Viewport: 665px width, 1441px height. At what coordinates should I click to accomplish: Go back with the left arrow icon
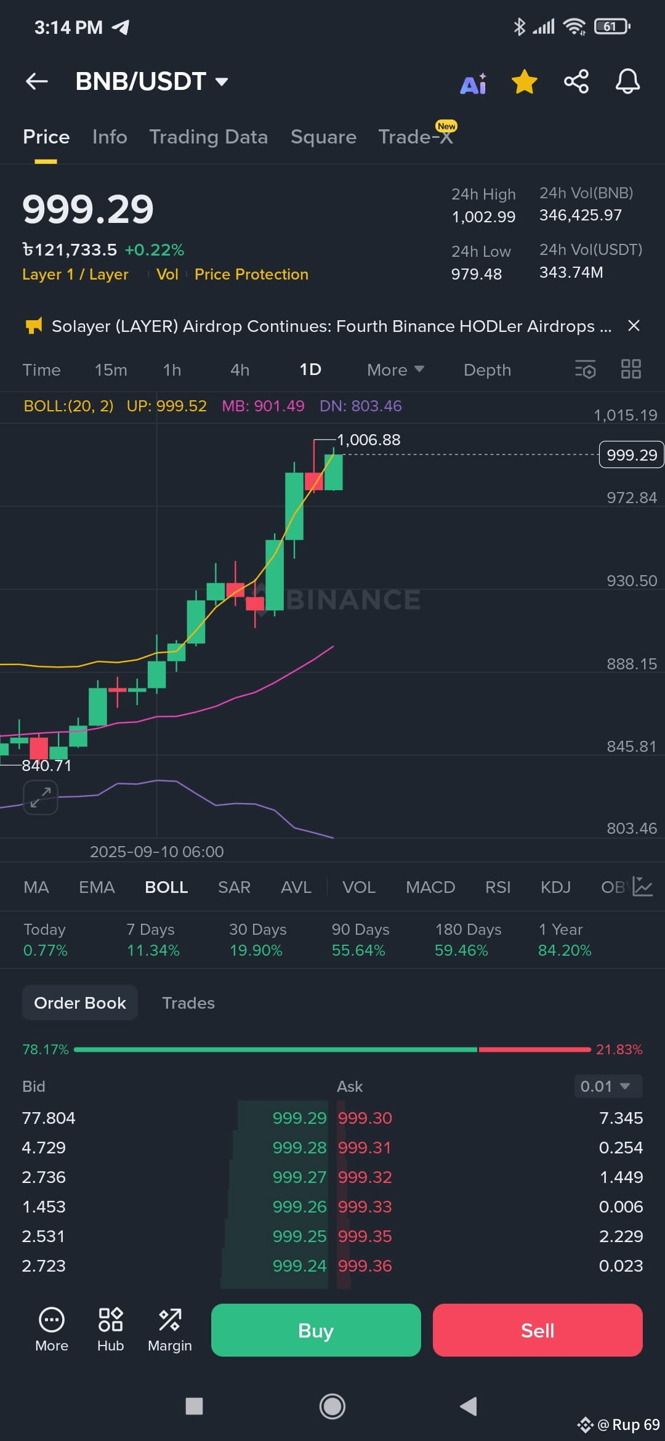pyautogui.click(x=37, y=81)
